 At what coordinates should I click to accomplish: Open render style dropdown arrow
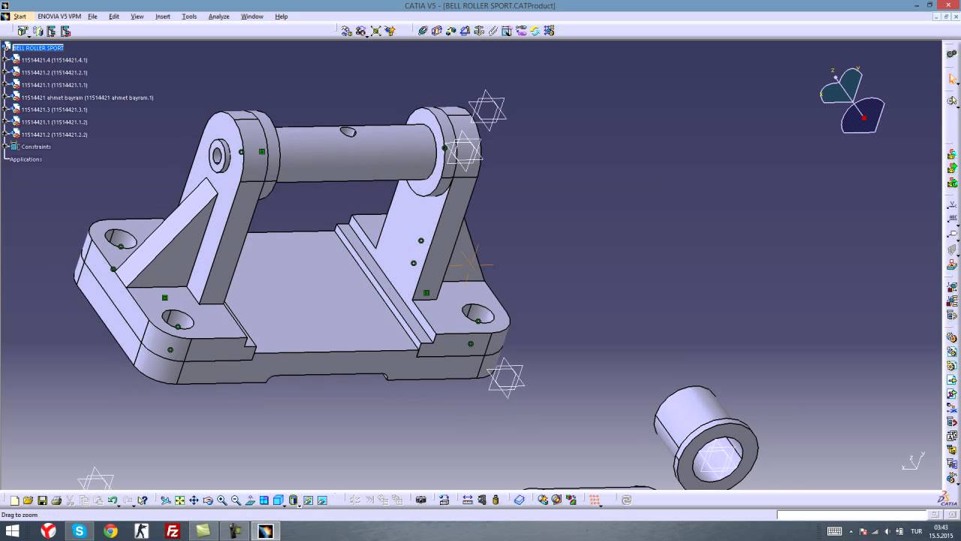click(x=300, y=506)
